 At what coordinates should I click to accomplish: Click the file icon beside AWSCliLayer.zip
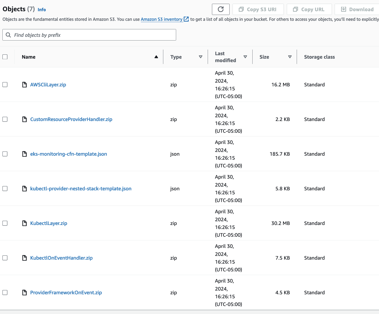pyautogui.click(x=24, y=84)
